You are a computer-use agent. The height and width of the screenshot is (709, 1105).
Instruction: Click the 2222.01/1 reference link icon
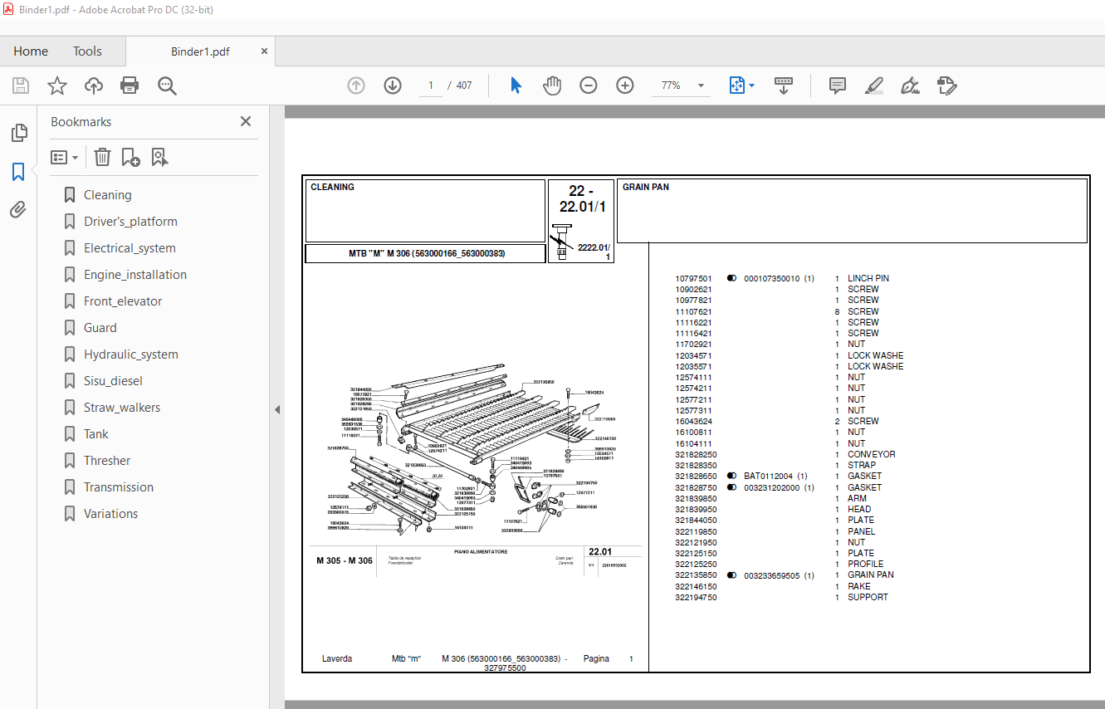pos(562,242)
